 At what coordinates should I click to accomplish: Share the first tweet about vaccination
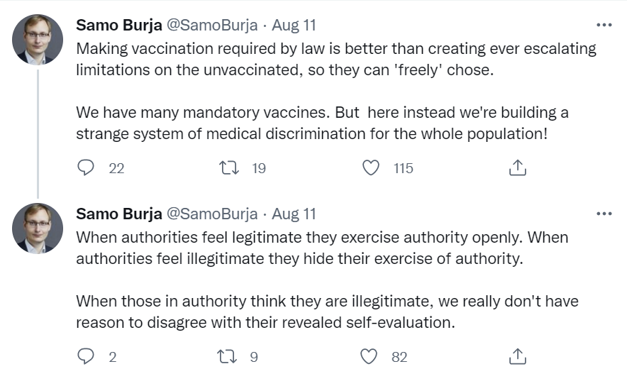pyautogui.click(x=518, y=167)
